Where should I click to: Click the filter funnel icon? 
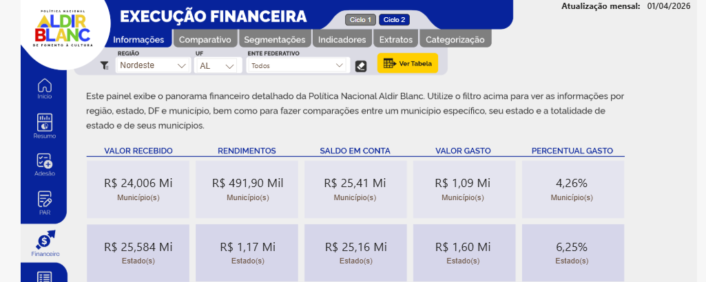[105, 66]
